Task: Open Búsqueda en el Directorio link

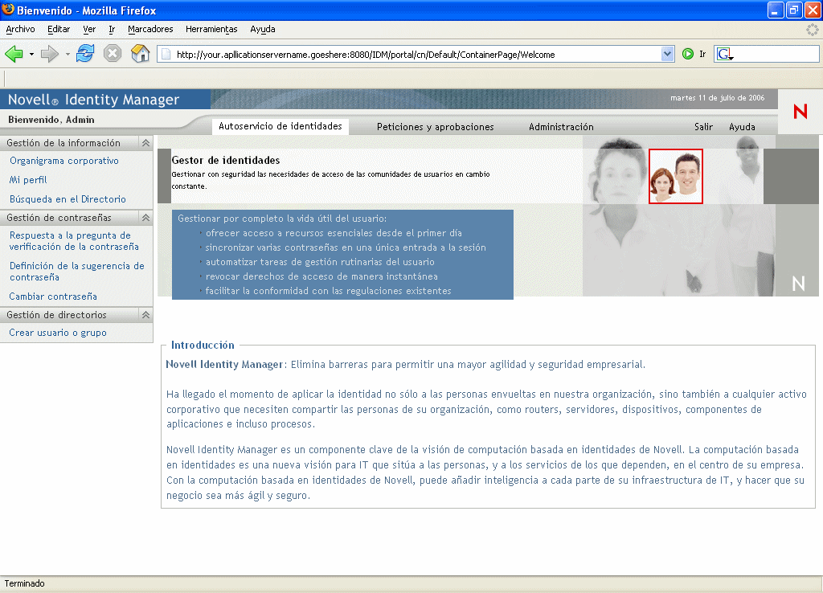Action: [68, 199]
